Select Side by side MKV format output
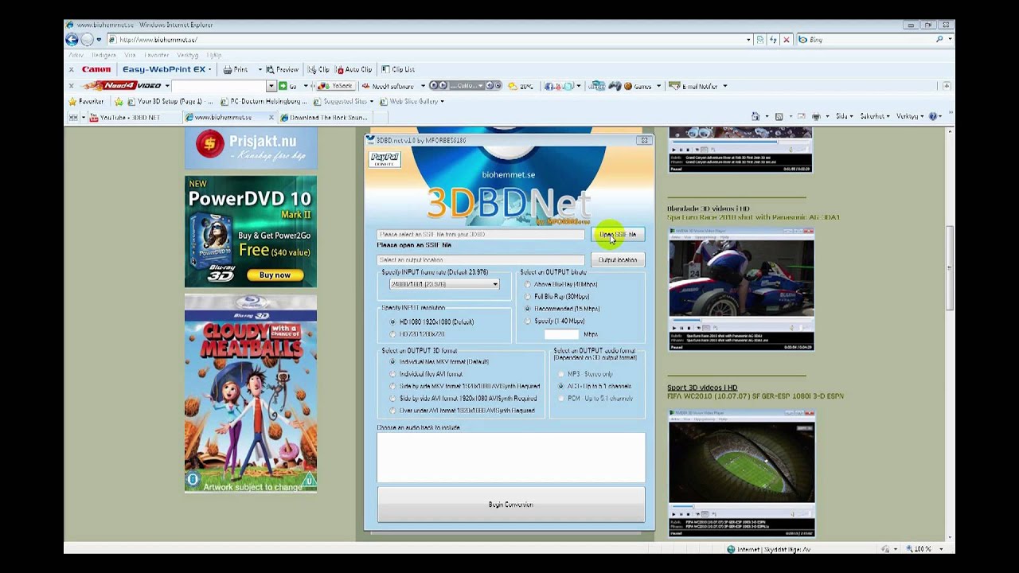This screenshot has width=1019, height=573. (392, 386)
